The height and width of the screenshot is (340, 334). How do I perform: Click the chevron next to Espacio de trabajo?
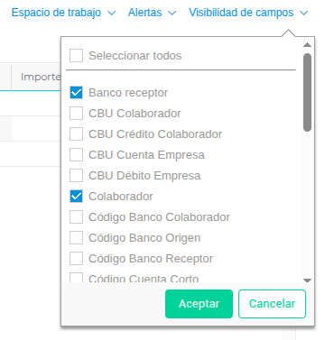112,14
